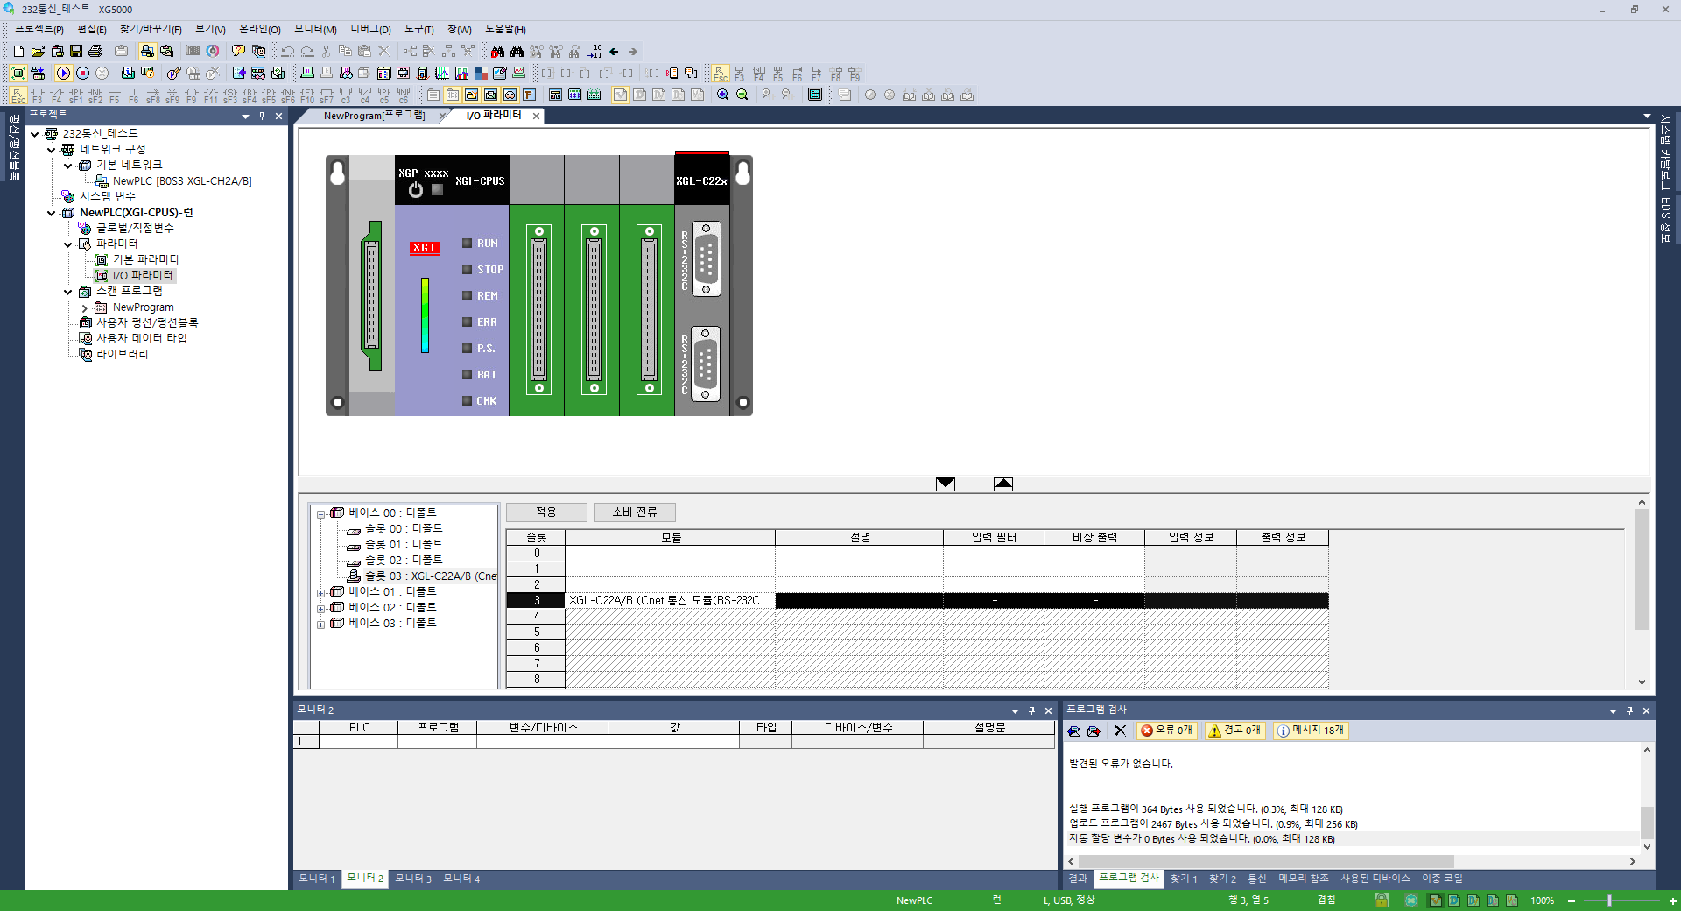This screenshot has width=1681, height=911.
Task: Zoom out with the green magnifier icon
Action: [742, 95]
